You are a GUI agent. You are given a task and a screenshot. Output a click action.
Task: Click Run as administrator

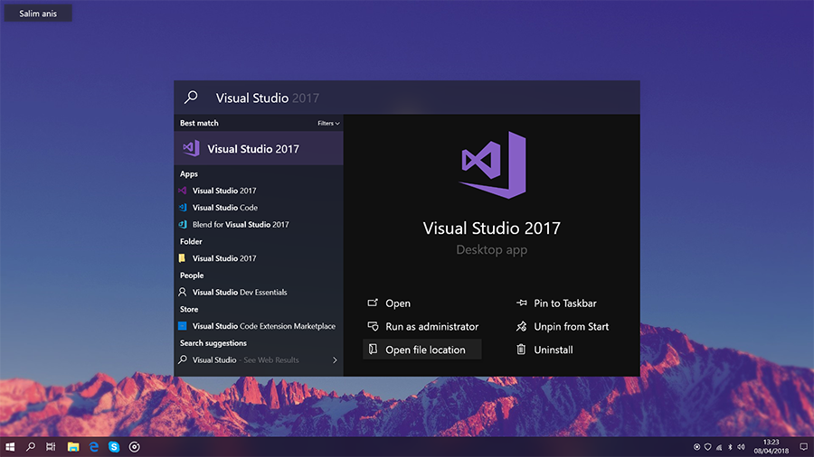click(422, 326)
